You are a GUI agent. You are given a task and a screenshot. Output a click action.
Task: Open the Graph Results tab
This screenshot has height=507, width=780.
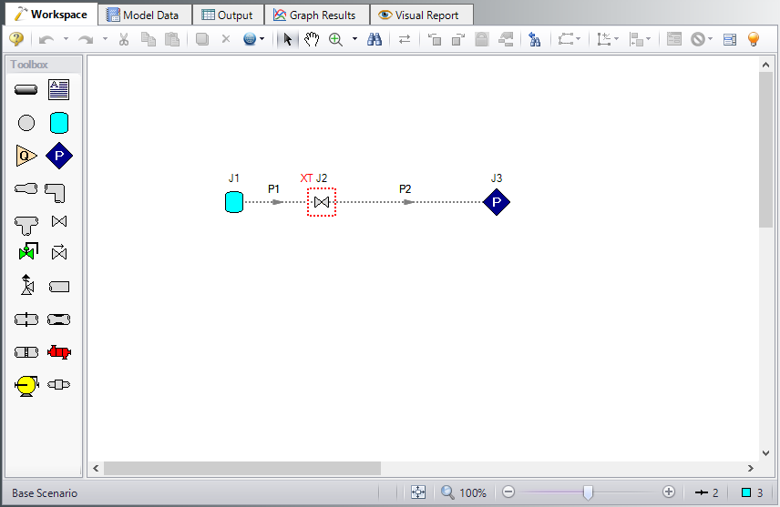[315, 15]
